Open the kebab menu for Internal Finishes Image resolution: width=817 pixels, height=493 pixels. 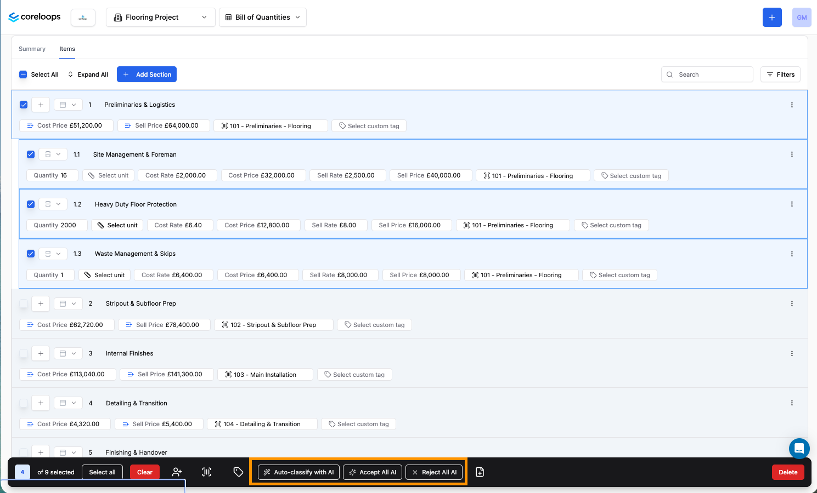tap(792, 353)
